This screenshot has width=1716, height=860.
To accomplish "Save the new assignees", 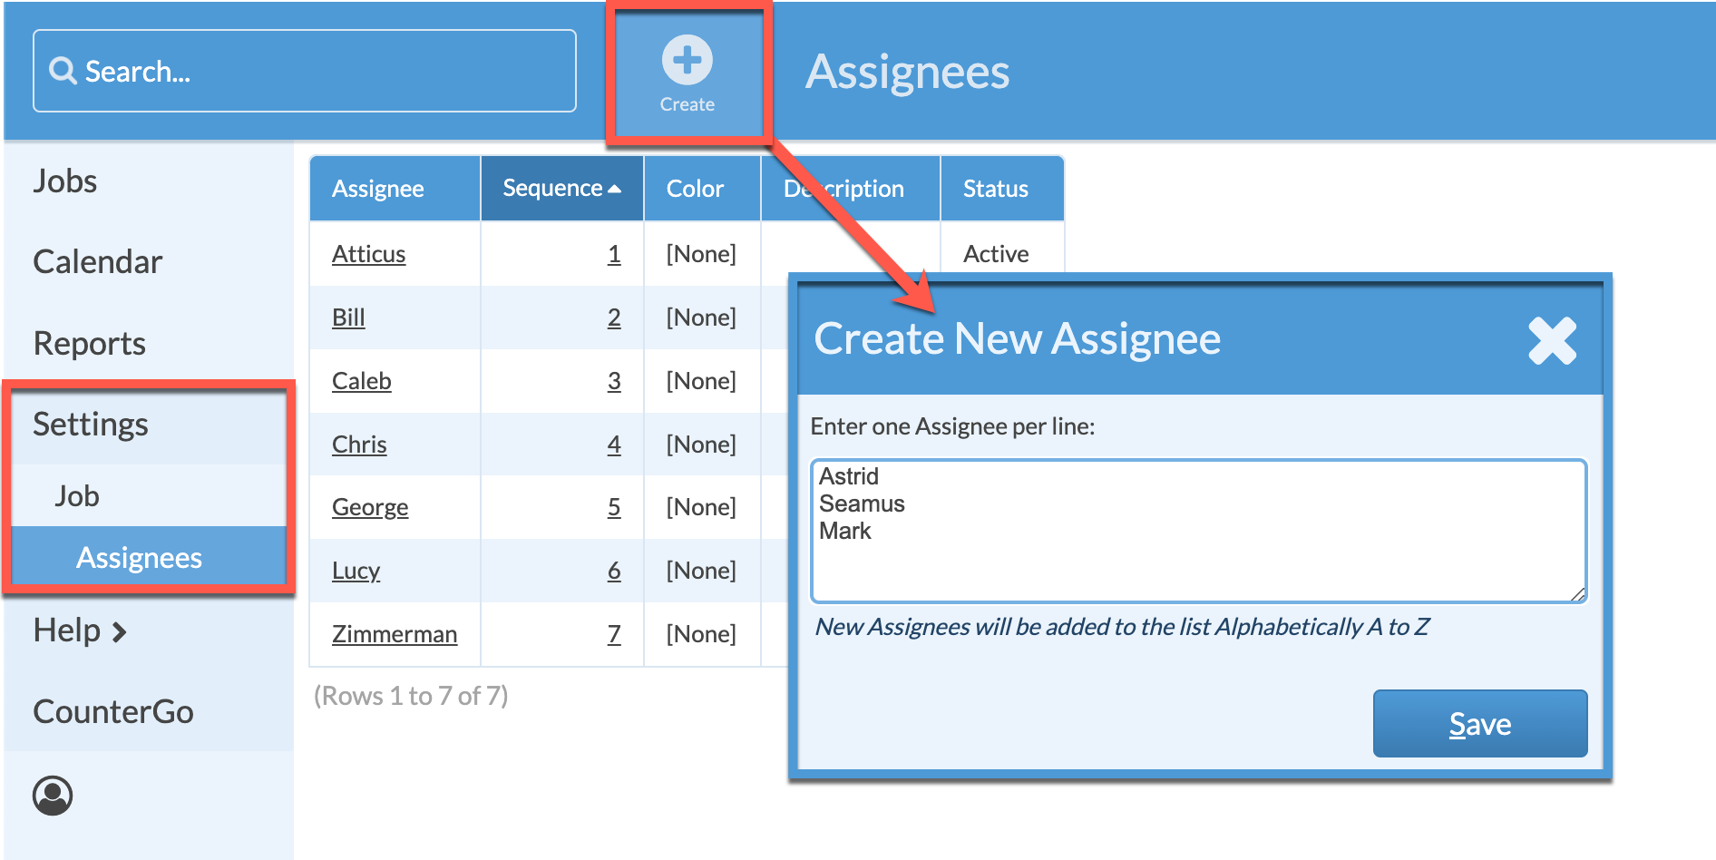I will click(x=1479, y=723).
